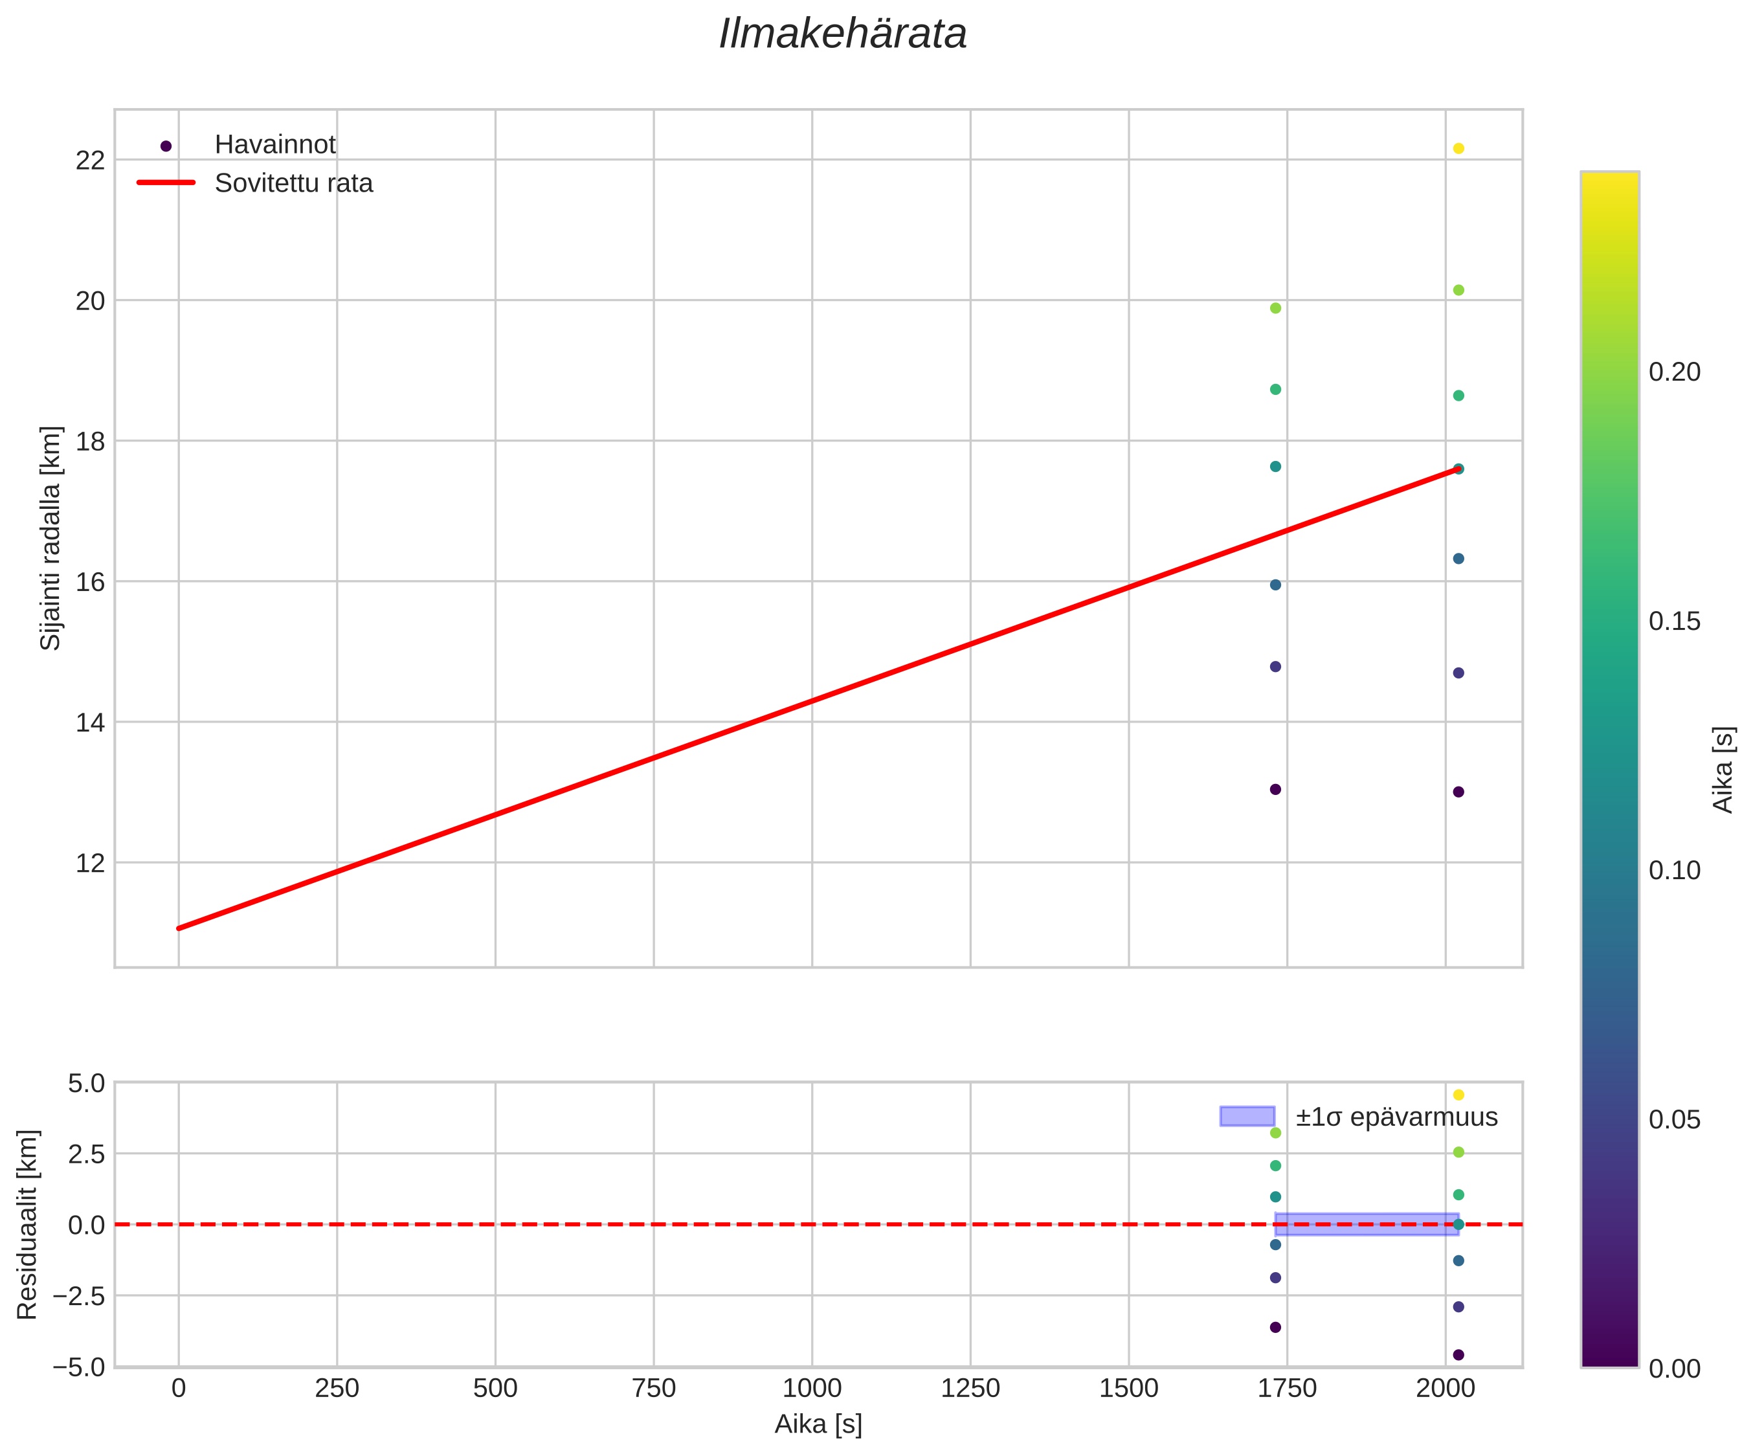Click the Sovitettu rata red legend line
The height and width of the screenshot is (1454, 1753).
165,183
